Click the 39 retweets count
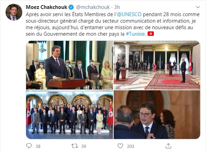 click(x=83, y=146)
